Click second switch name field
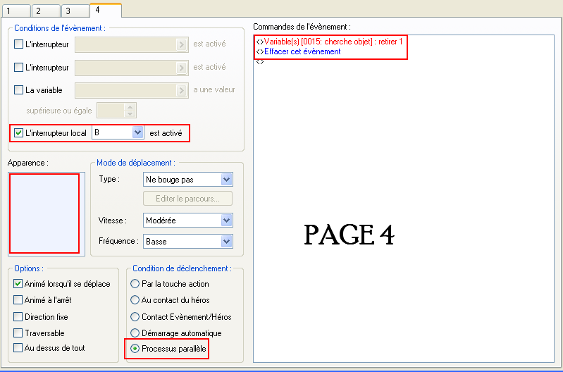 click(x=125, y=68)
